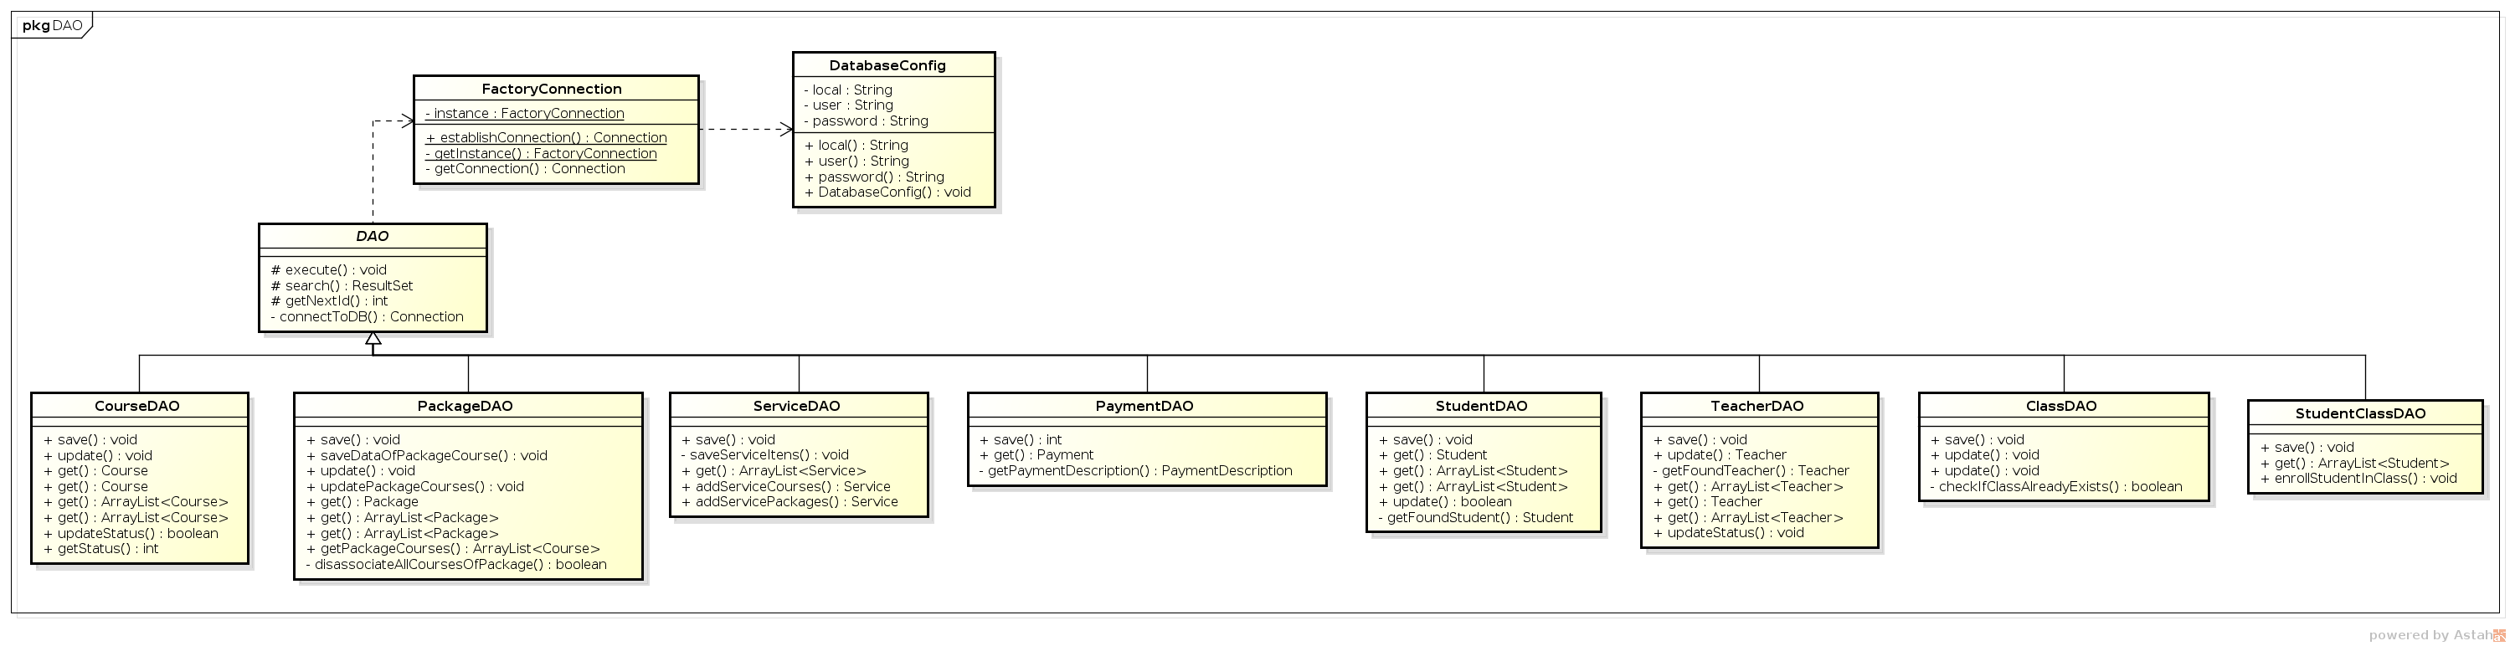The height and width of the screenshot is (646, 2510).
Task: Click the '- local : String' attribute
Action: (848, 90)
